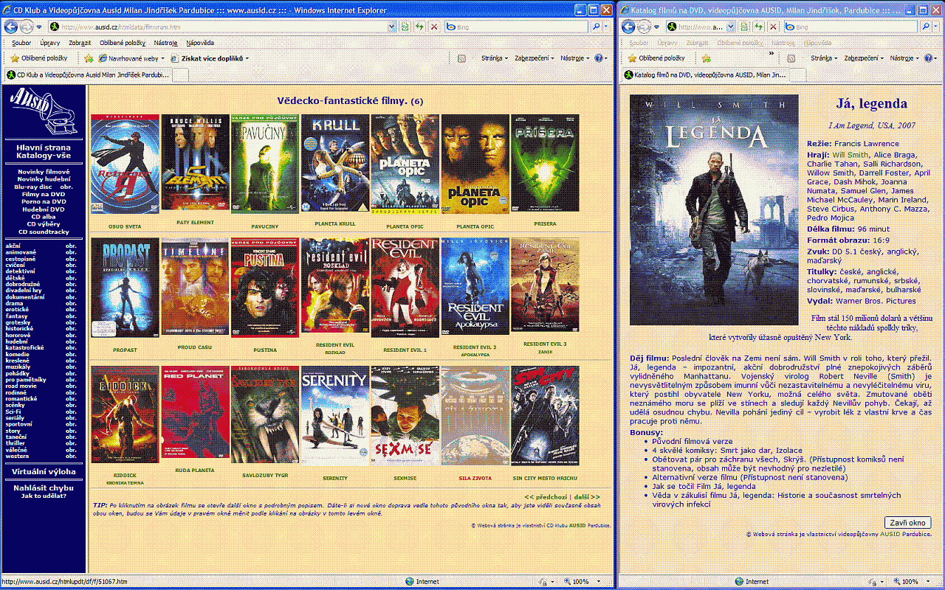Open the Nápověda menu in the left window

pos(200,43)
